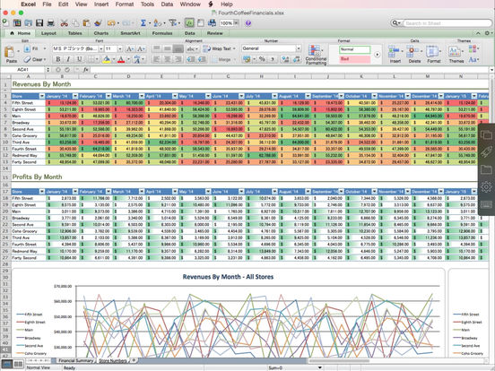This screenshot has width=495, height=371.
Task: Click the Percent Style icon
Action: coord(262,59)
